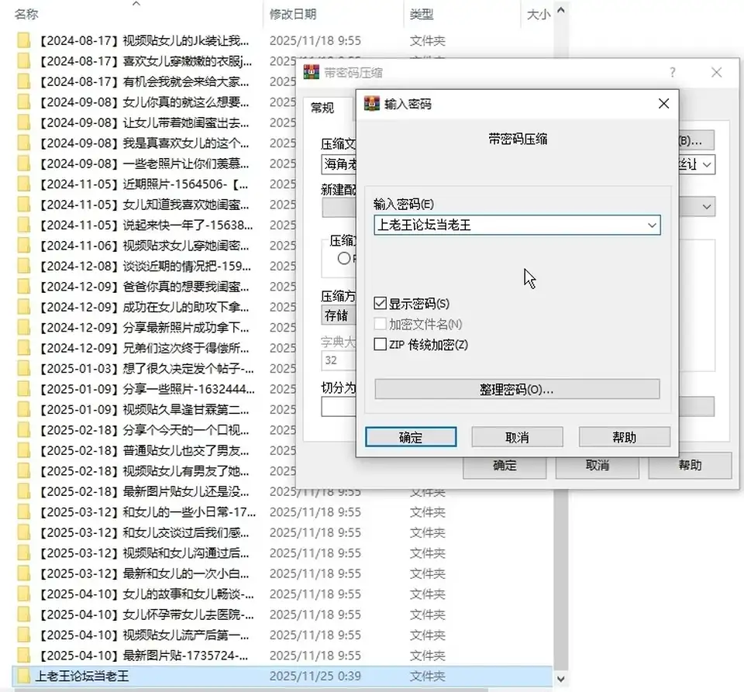Click the 字典大小 field showing 32

[x=339, y=360]
